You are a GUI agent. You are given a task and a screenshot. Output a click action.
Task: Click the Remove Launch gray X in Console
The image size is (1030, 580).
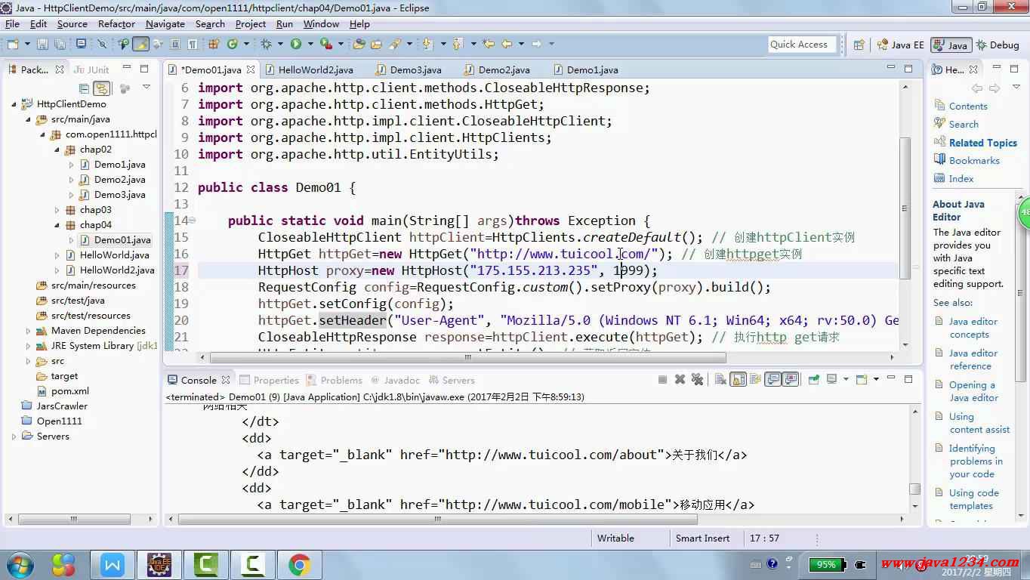[x=680, y=379]
